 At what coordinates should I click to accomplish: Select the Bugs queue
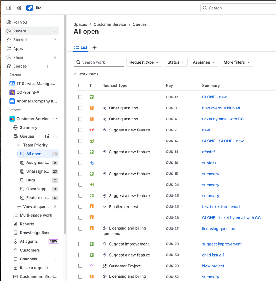coord(38,180)
